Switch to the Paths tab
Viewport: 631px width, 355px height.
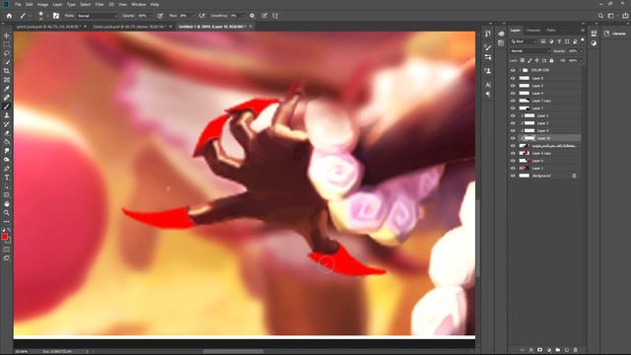pos(551,31)
